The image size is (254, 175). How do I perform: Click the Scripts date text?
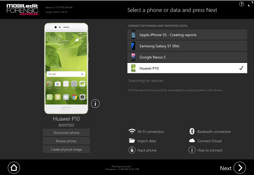[x=57, y=12]
